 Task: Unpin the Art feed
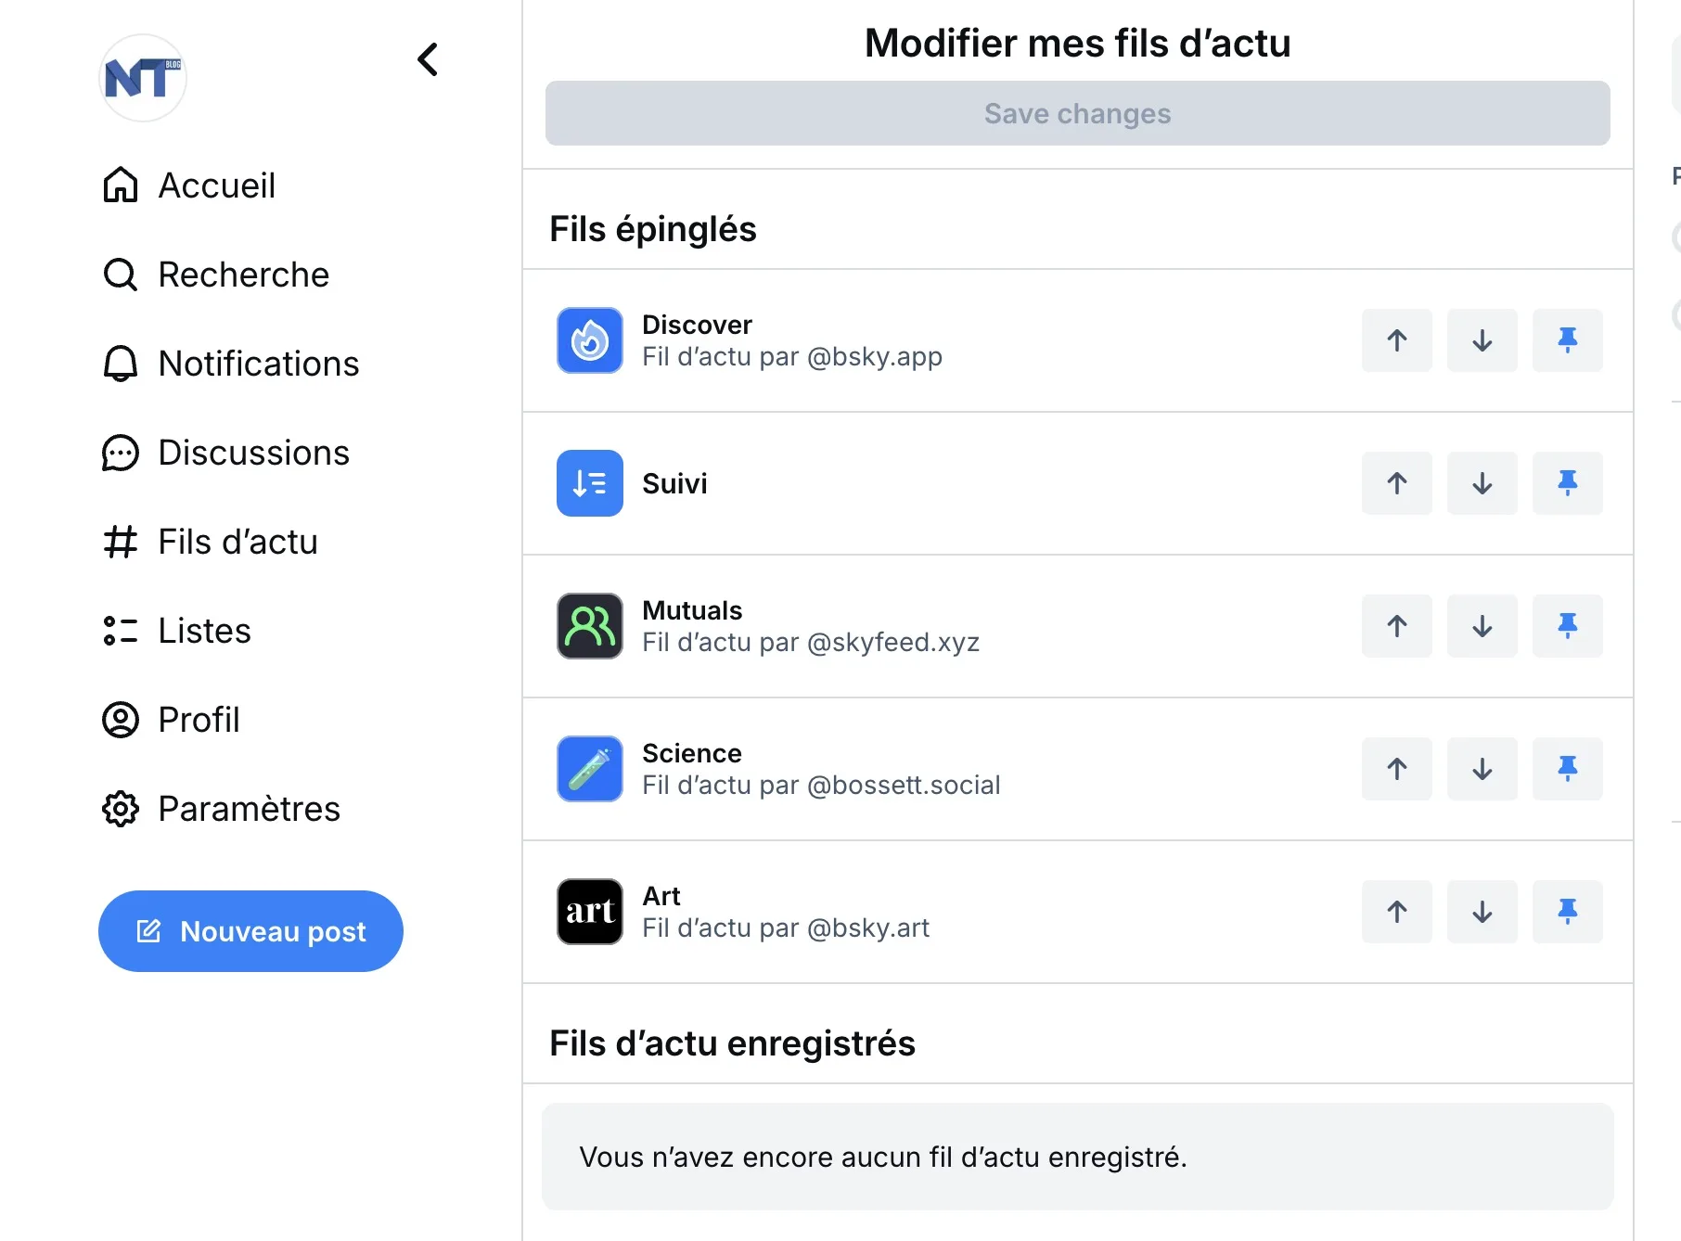point(1568,912)
